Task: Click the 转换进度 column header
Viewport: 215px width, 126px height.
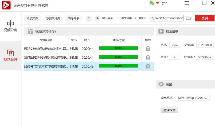Action: [x=119, y=40]
